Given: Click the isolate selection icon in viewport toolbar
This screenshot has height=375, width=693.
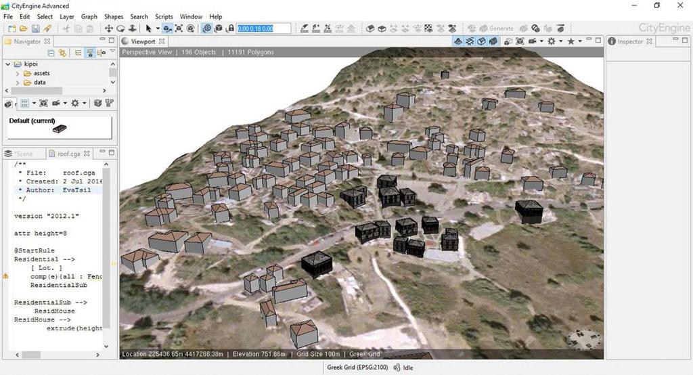Looking at the screenshot, I should 508,41.
